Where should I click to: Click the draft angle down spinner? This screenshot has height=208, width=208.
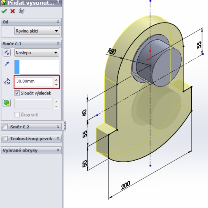point(57,106)
